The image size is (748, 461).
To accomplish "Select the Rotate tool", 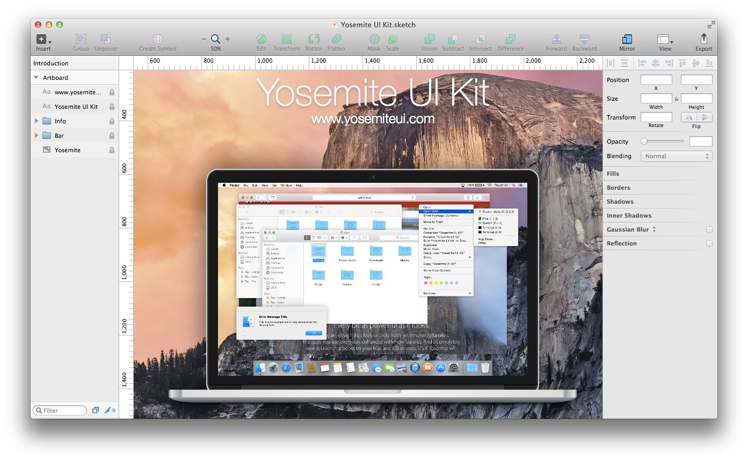I will click(x=314, y=39).
